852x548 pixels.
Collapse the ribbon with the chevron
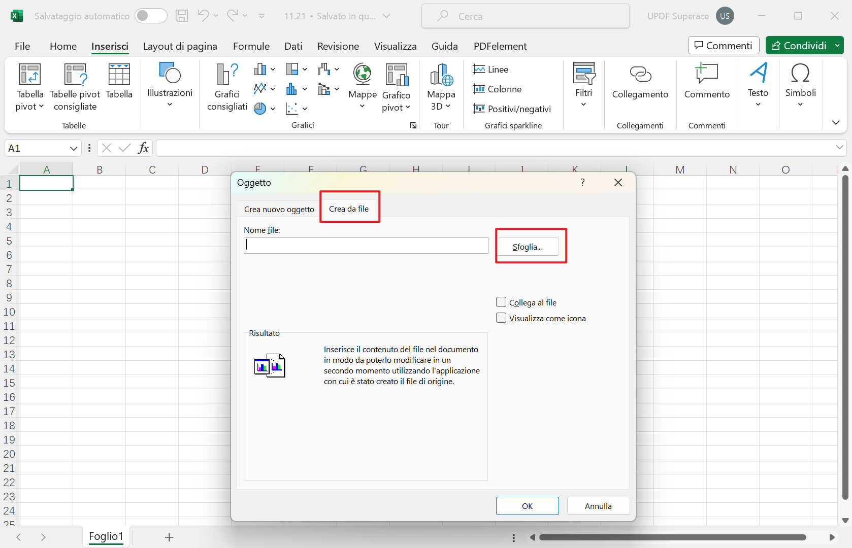pyautogui.click(x=836, y=122)
